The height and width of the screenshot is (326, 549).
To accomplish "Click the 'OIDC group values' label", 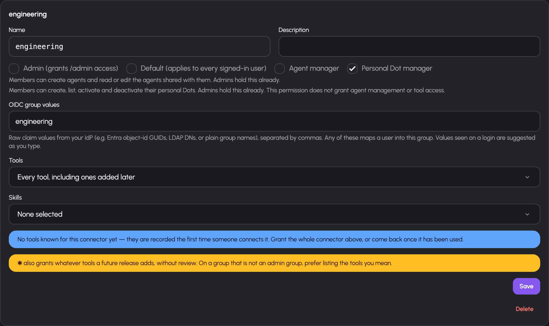I will [34, 105].
